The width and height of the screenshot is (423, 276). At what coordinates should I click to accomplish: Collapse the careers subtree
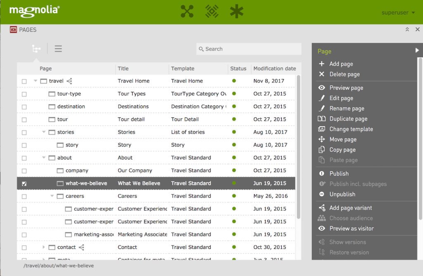click(x=52, y=196)
